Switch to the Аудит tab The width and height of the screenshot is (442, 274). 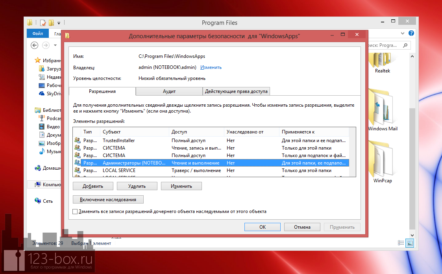point(169,91)
